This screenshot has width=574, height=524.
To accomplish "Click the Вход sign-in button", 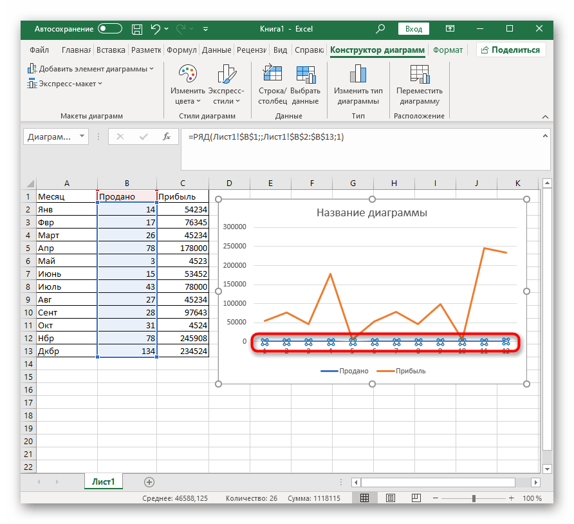I will 414,29.
